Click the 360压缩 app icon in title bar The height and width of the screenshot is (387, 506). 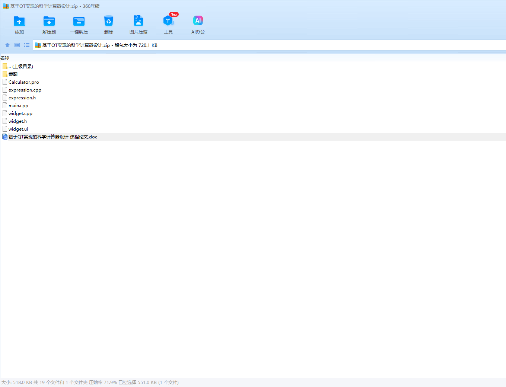click(x=6, y=6)
